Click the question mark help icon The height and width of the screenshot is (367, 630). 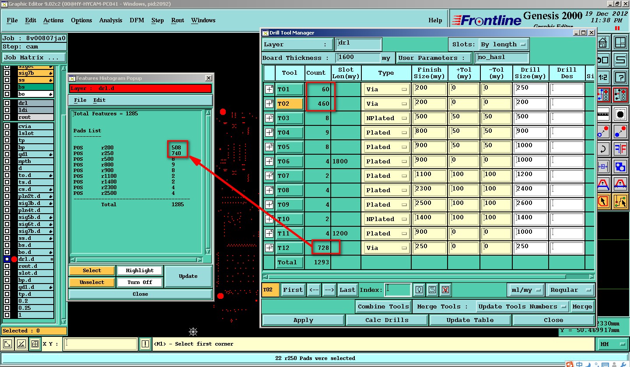point(620,77)
